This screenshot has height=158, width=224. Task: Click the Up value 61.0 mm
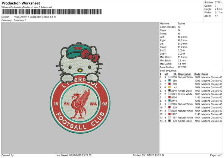(183, 44)
